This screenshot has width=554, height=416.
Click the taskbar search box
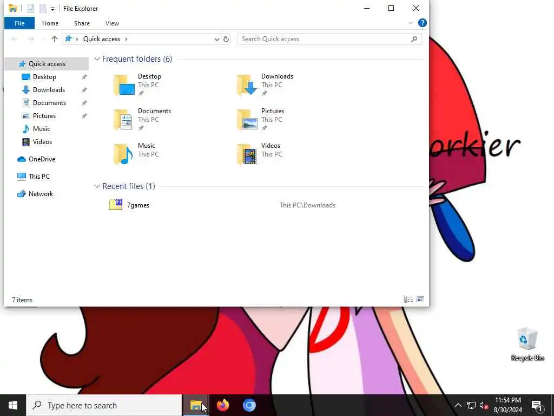104,405
